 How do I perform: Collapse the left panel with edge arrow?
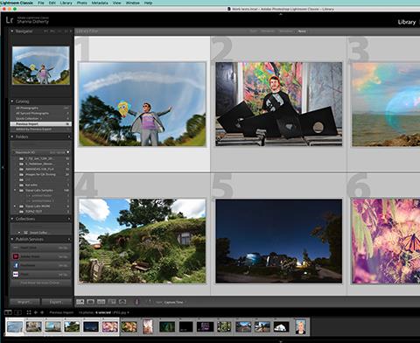point(3,168)
